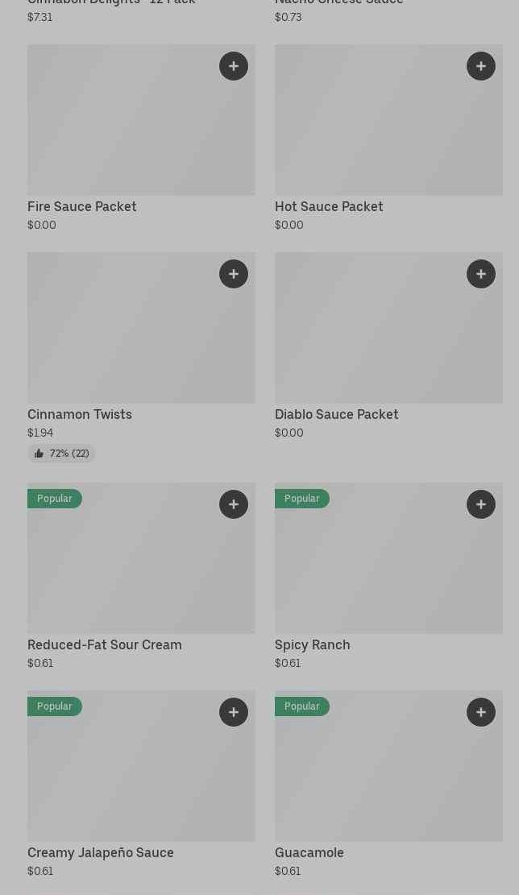Select the Cinnamon Twists item name
The image size is (519, 895).
[80, 415]
